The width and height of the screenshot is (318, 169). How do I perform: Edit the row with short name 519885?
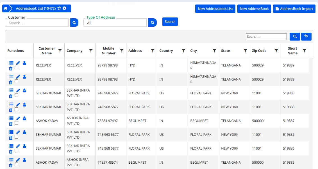(x=18, y=160)
